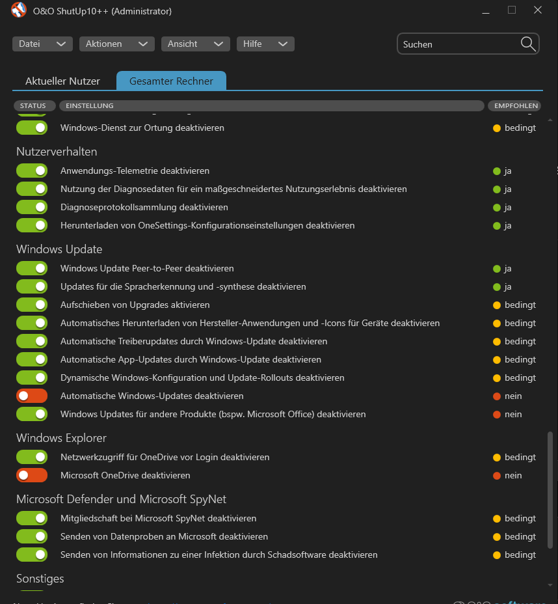The width and height of the screenshot is (558, 604).
Task: Toggle Netzwerkzugriff für OneDrive vor Login
Action: coord(32,458)
